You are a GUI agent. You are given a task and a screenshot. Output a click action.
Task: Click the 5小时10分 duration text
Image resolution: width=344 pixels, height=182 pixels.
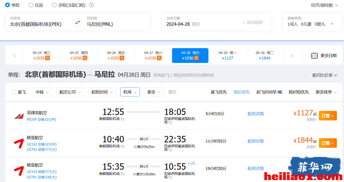coord(215,114)
